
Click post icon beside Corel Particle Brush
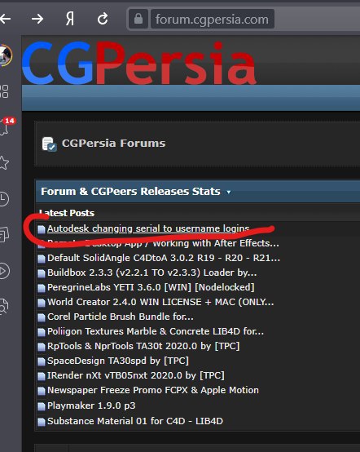point(42,317)
